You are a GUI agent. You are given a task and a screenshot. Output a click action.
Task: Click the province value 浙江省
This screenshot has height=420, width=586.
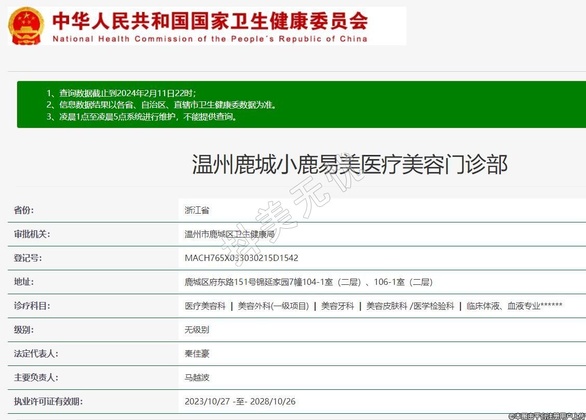click(197, 210)
